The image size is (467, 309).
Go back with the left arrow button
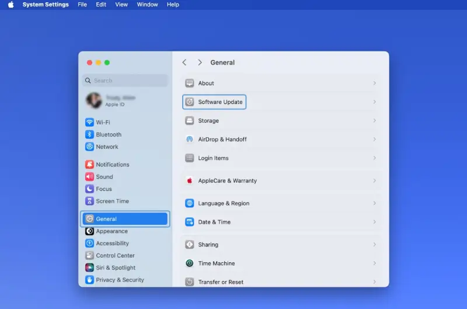184,63
